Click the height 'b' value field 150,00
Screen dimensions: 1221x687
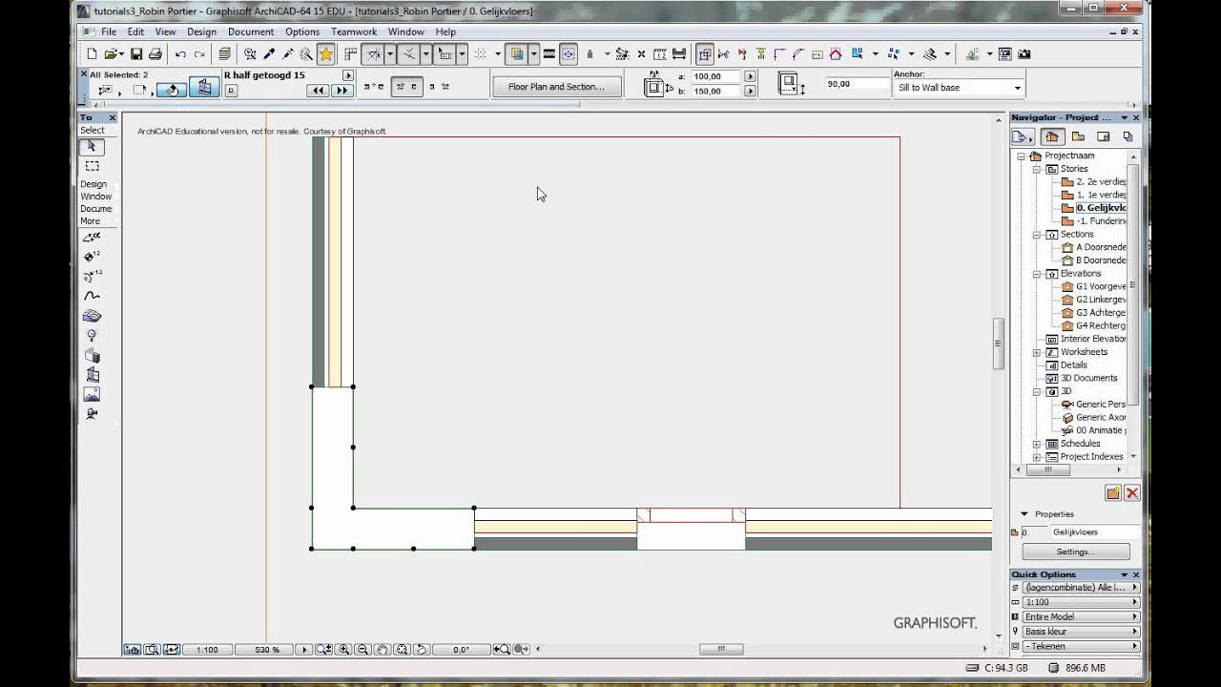pos(715,91)
